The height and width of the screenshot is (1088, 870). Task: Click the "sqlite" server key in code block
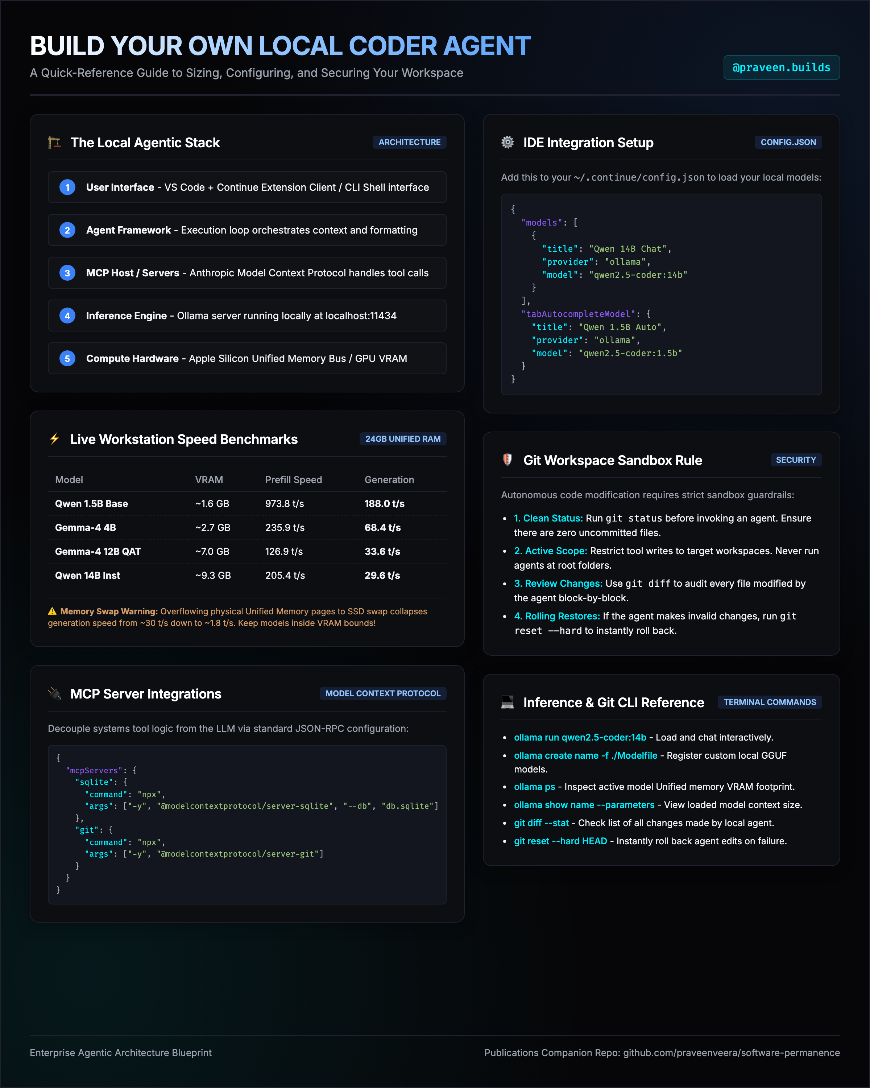click(94, 782)
